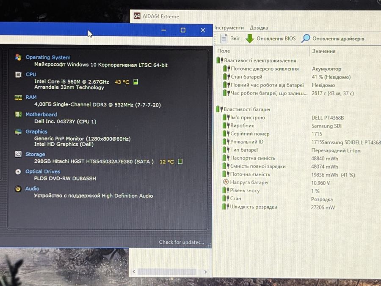The height and width of the screenshot is (286, 381).
Task: Click battery icon beside Властивості електроживлення
Action: (x=220, y=60)
